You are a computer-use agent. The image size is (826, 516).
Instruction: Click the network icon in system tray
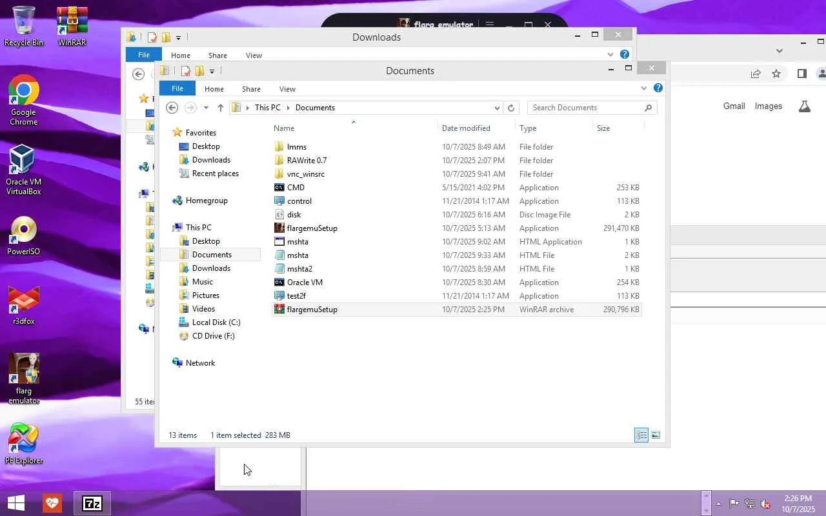coord(750,504)
